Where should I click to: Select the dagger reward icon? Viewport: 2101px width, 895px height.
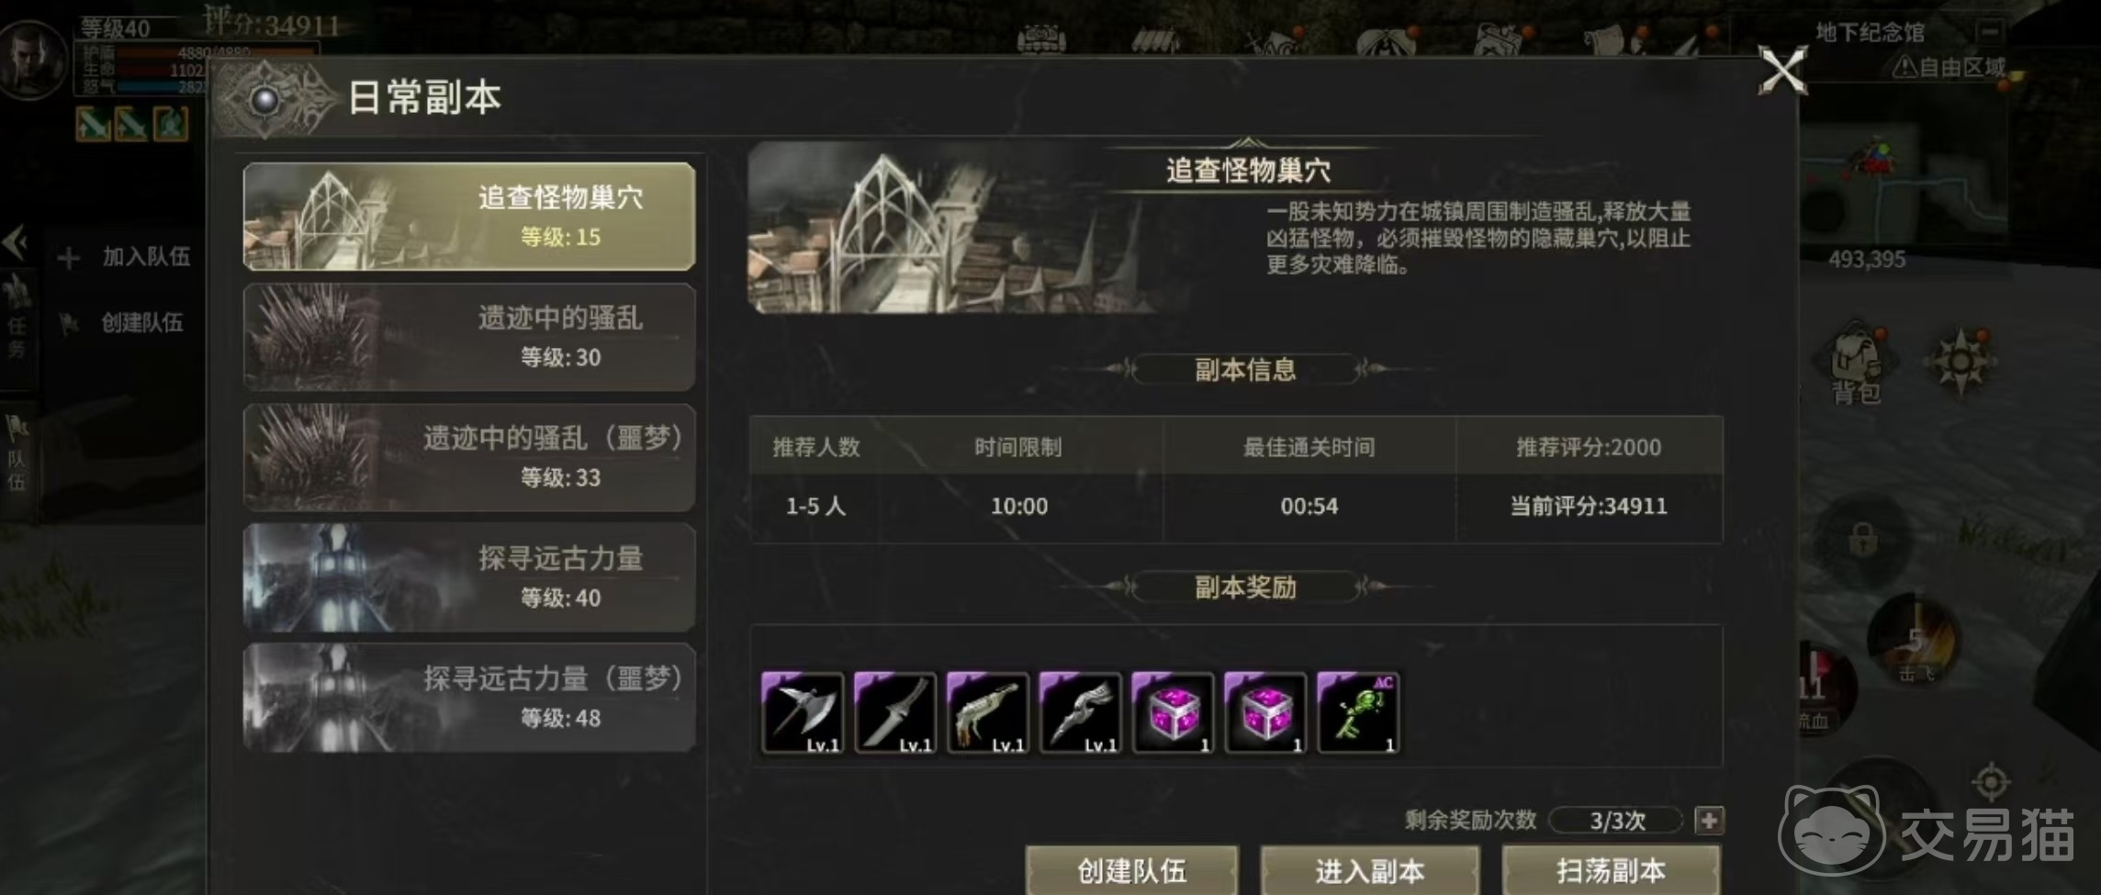(895, 713)
